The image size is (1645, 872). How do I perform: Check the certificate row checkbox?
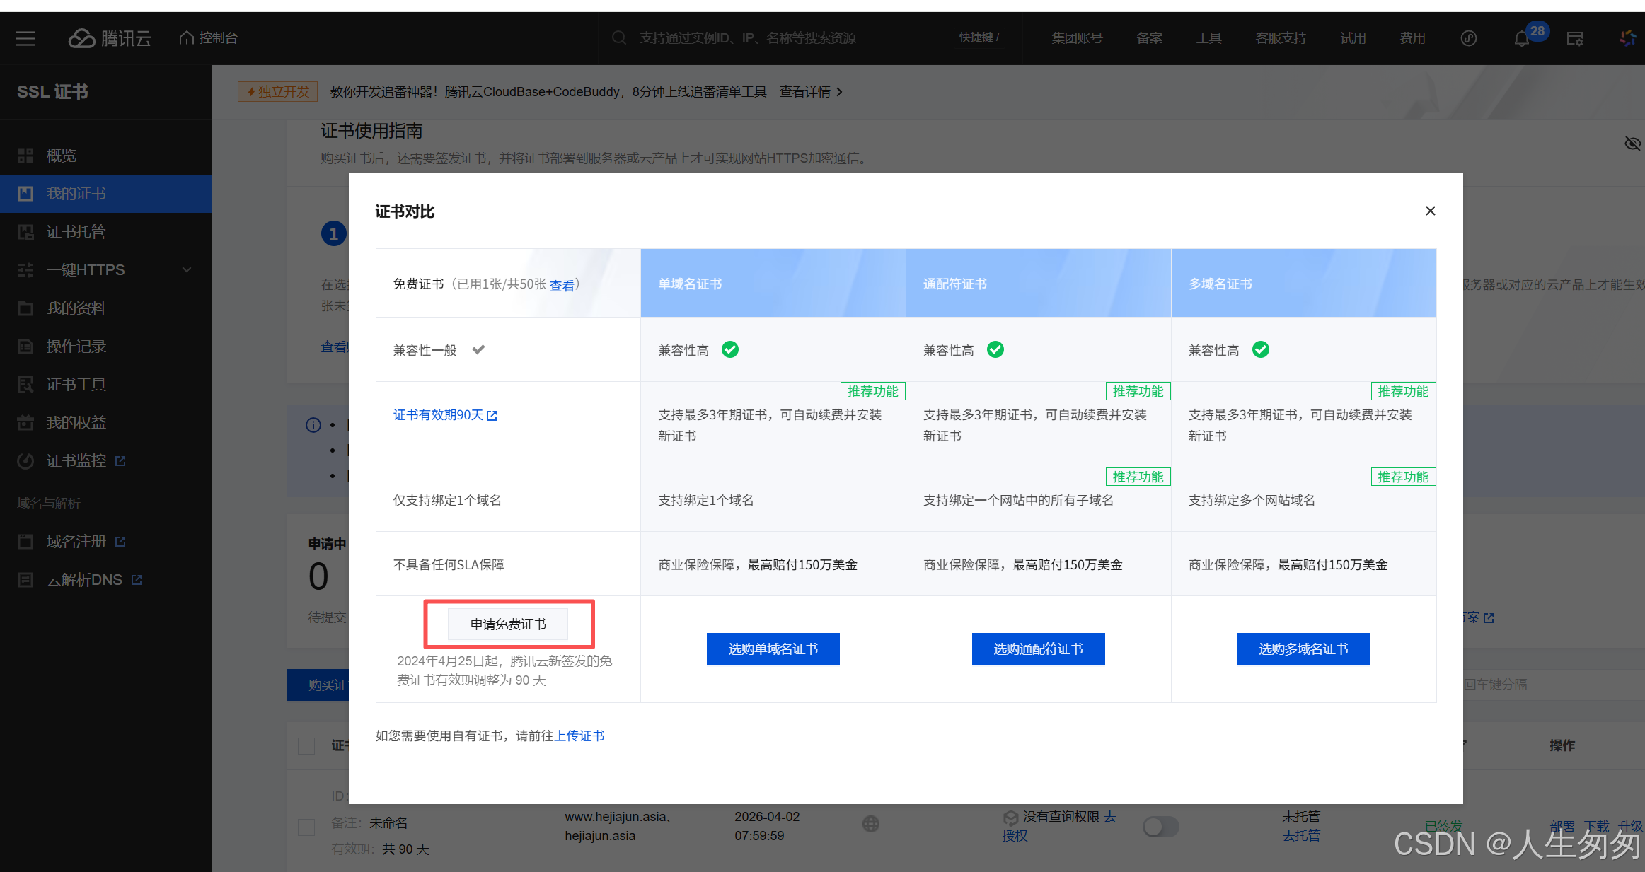[x=306, y=827]
